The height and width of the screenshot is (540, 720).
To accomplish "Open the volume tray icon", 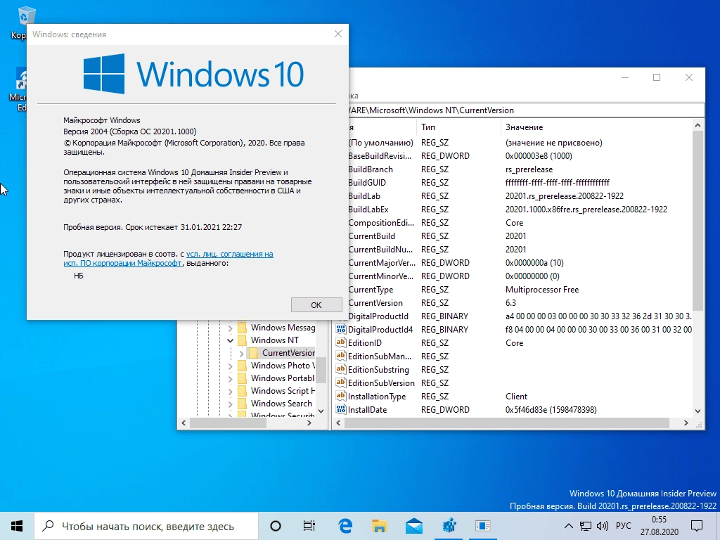I will coord(602,526).
